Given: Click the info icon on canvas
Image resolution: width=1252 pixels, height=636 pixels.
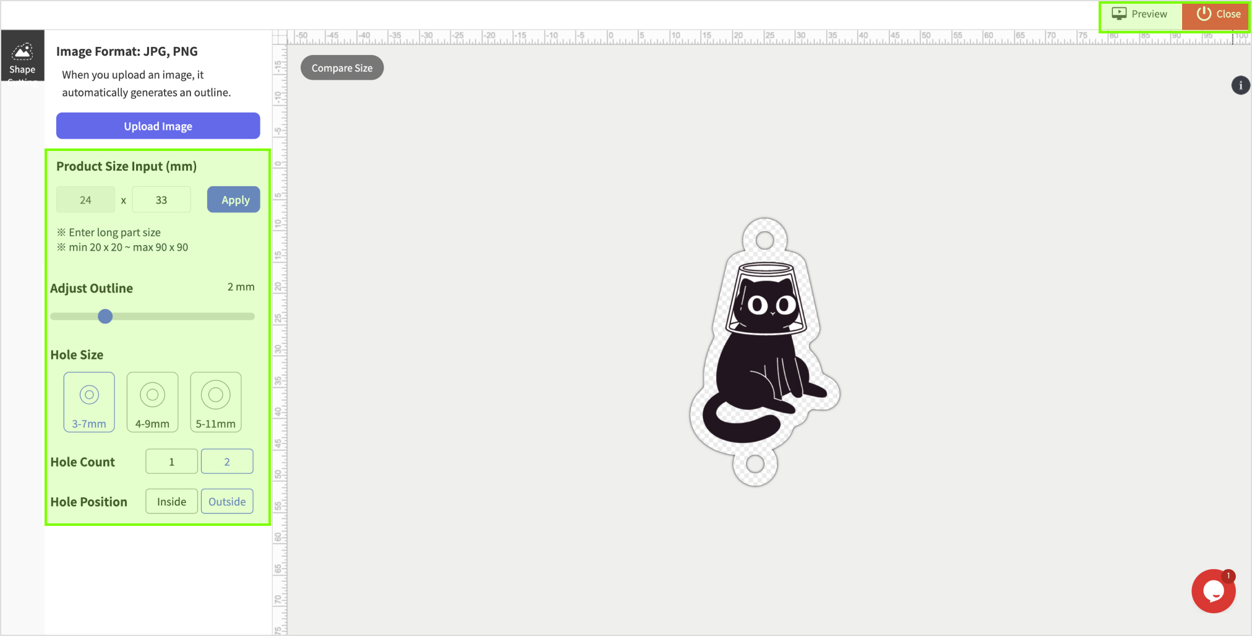Looking at the screenshot, I should 1240,85.
